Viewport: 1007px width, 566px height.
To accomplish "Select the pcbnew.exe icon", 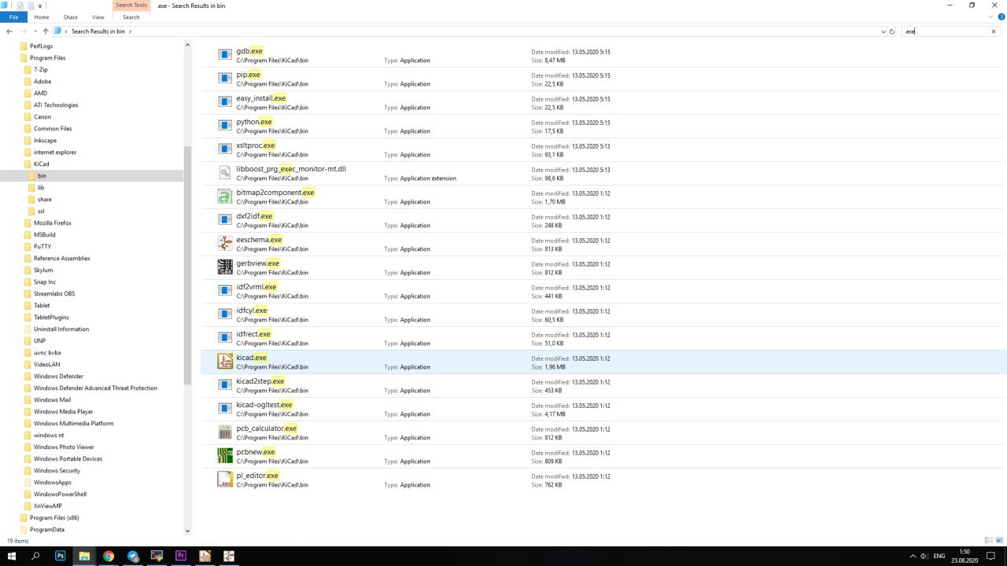I will tap(224, 456).
